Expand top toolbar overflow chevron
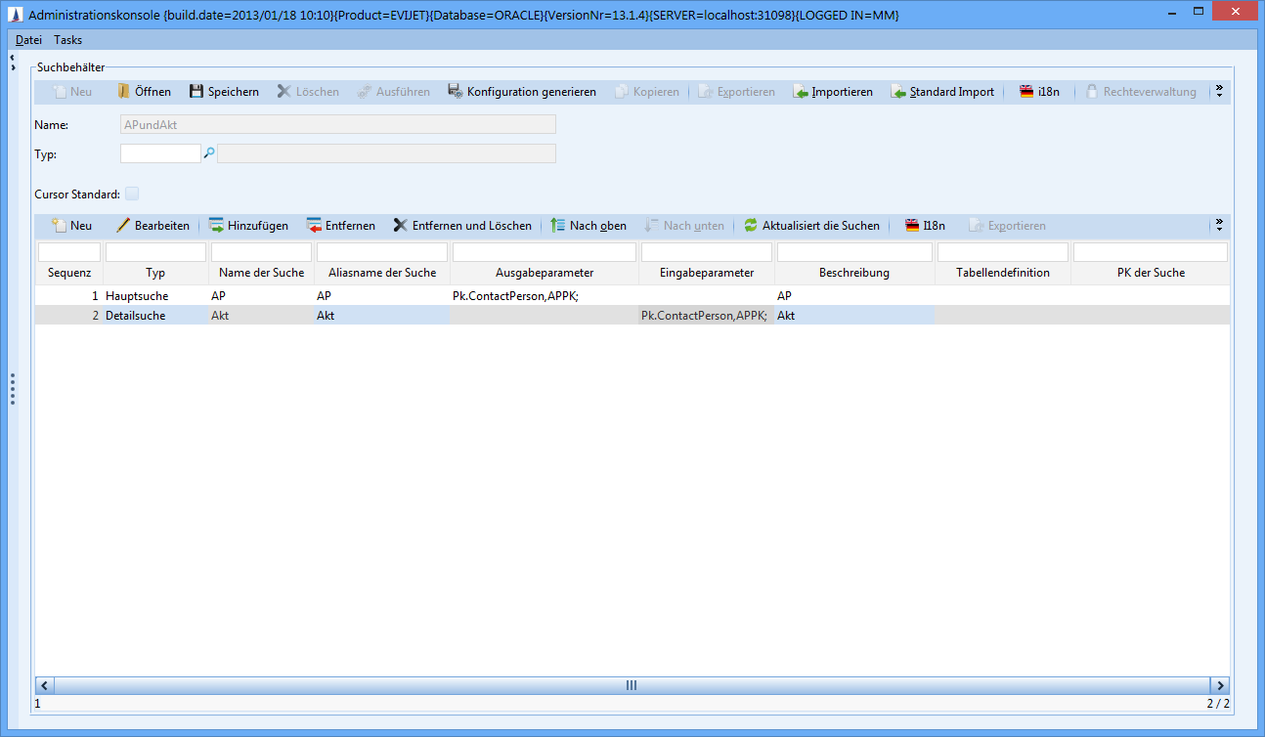 click(1218, 91)
